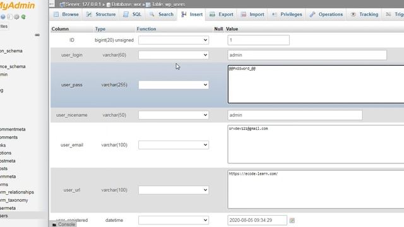Click the Tracking eye icon

point(353,15)
